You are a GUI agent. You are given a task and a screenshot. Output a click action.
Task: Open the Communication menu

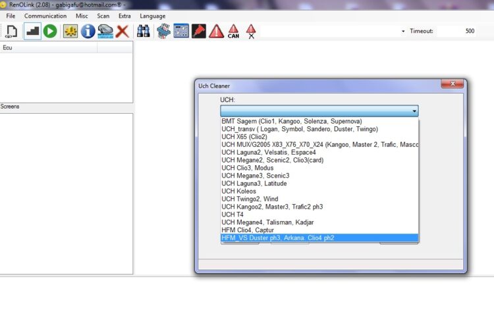(45, 16)
